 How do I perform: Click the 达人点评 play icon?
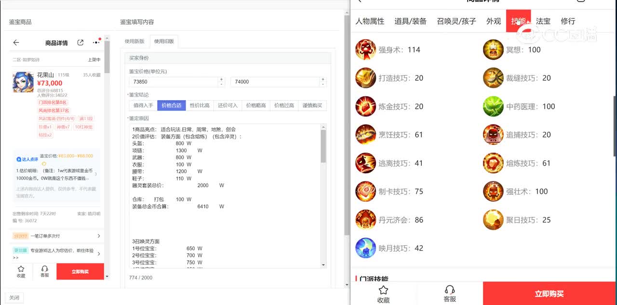(19, 159)
